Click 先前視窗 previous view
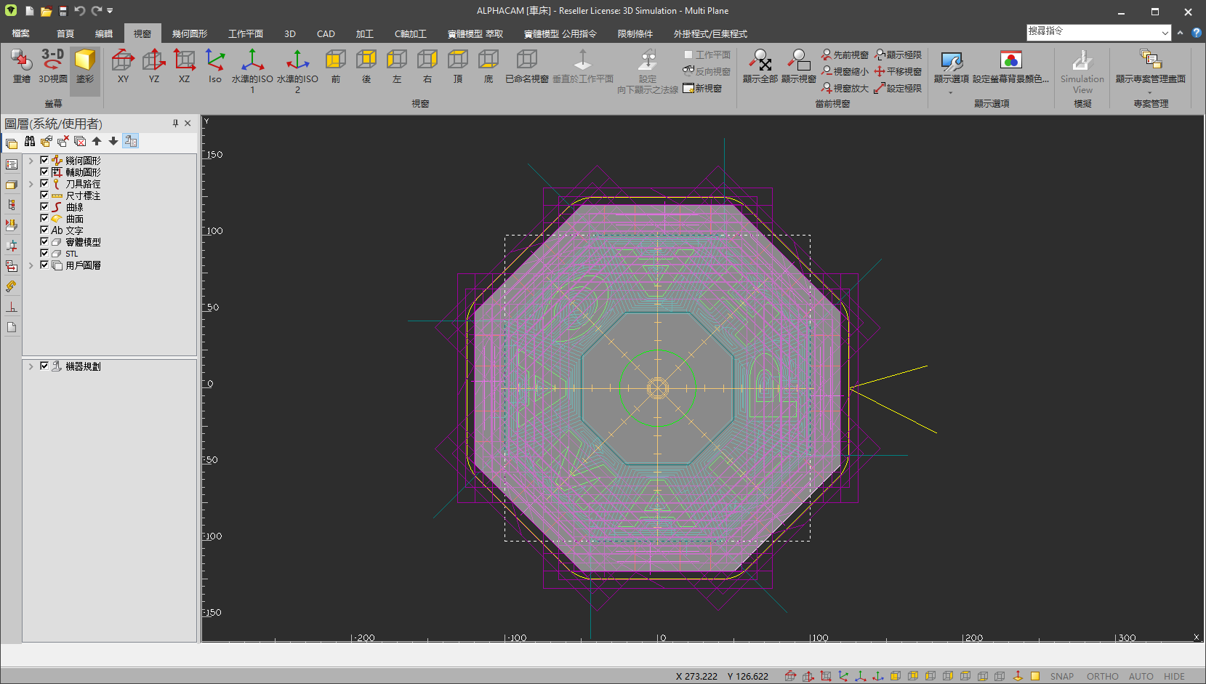The image size is (1206, 684). point(845,55)
